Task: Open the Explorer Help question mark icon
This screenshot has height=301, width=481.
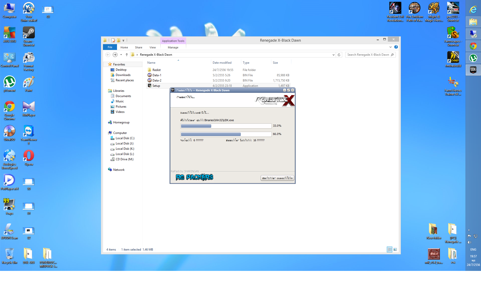Action: tap(396, 47)
